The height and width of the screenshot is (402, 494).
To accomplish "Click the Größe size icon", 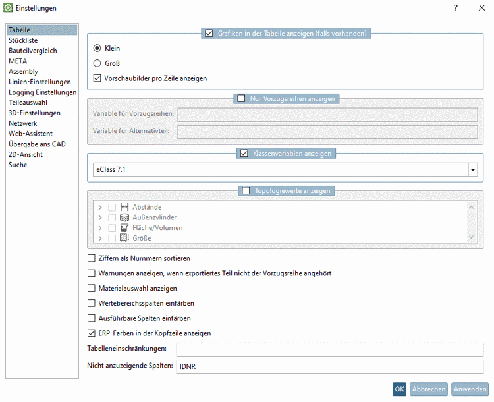I will coord(124,238).
